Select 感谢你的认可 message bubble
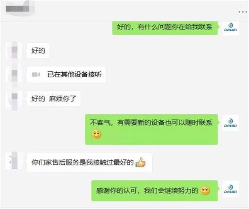The height and width of the screenshot is (209, 249). coord(154,191)
